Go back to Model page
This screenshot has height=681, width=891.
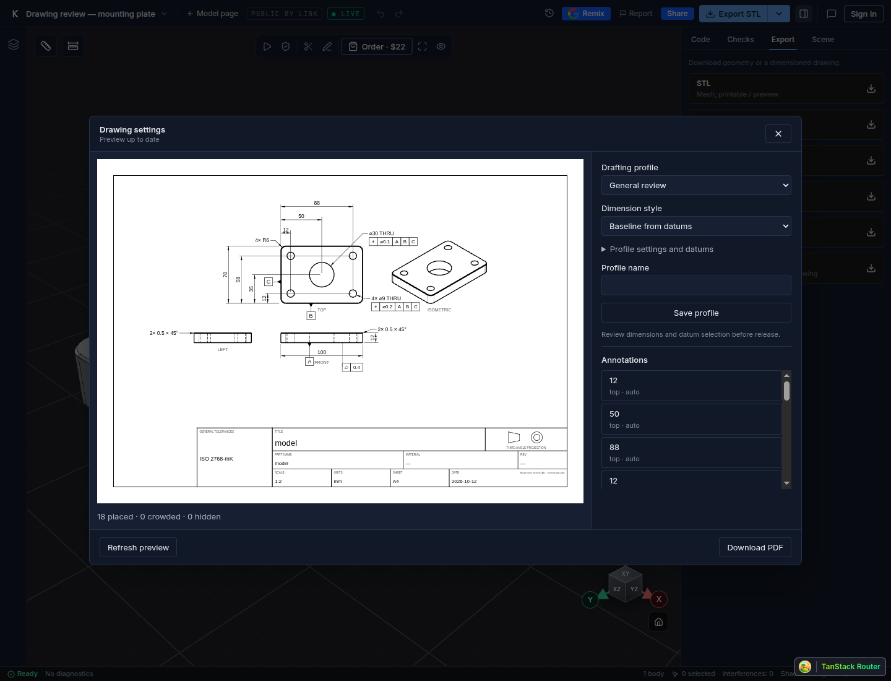tap(212, 14)
